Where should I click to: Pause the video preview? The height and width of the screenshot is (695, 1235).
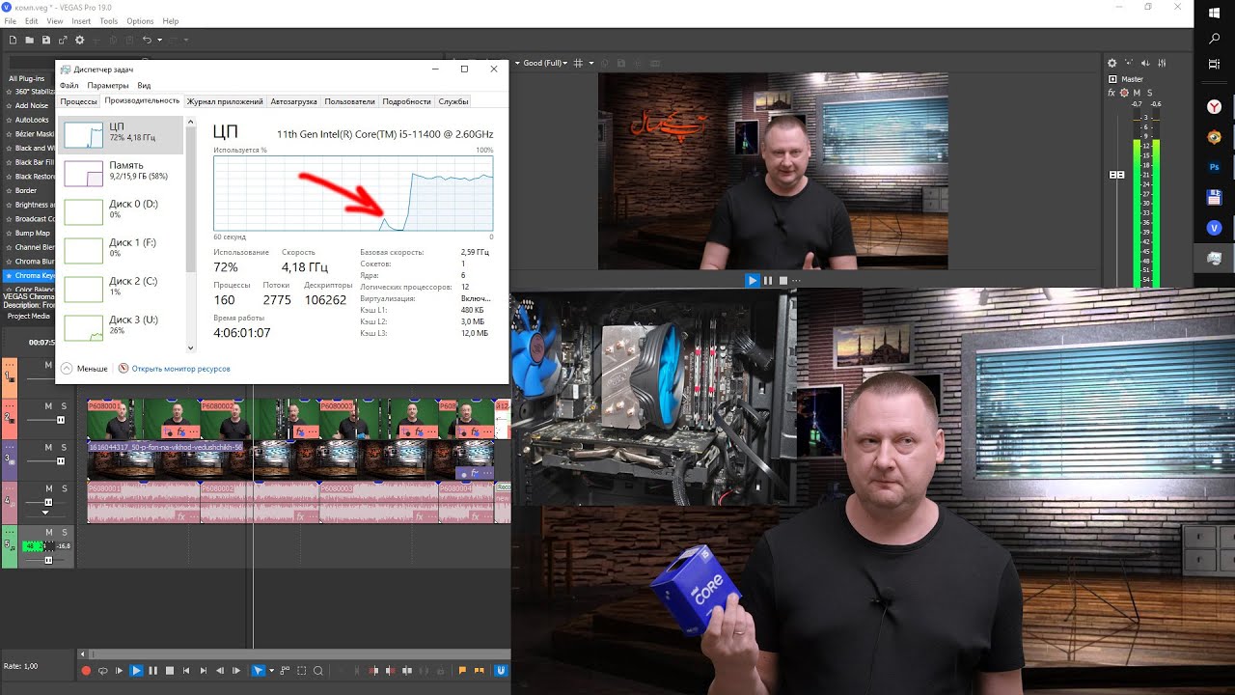coord(768,280)
